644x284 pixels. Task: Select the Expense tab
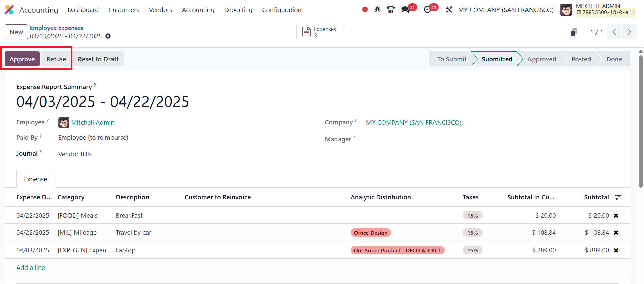click(x=35, y=179)
